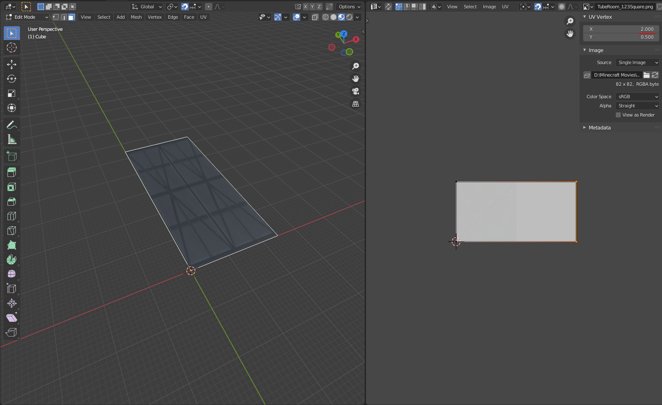Click the TubeRoom_123Square.png image name field
Screen dimensions: 662x405
tap(625, 7)
